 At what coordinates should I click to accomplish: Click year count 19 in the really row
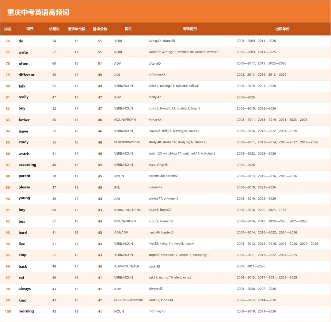(76, 97)
